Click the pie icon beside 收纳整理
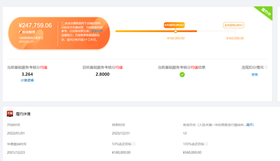 pos(20,32)
